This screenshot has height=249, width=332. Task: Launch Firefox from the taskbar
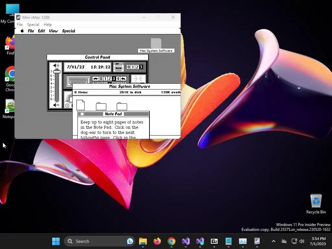click(x=157, y=241)
